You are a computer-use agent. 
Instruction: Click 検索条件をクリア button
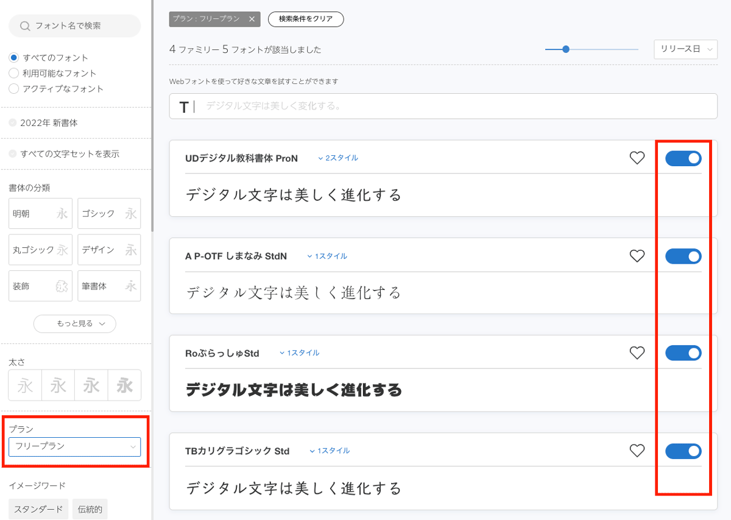click(x=306, y=19)
